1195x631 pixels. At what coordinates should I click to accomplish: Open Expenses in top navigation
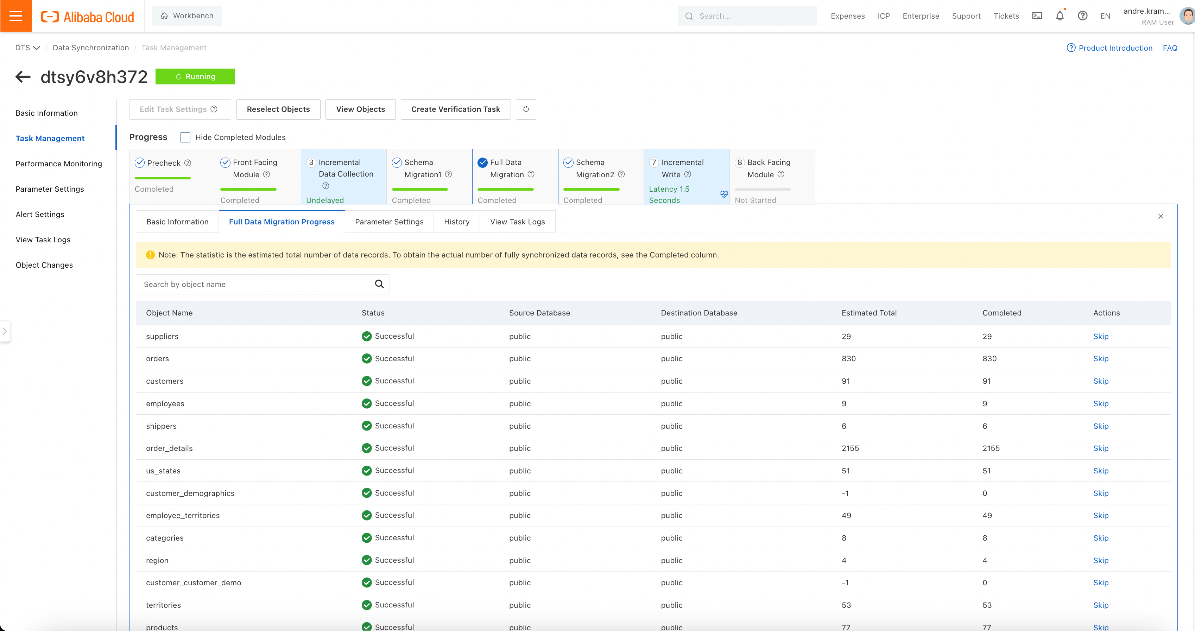848,16
